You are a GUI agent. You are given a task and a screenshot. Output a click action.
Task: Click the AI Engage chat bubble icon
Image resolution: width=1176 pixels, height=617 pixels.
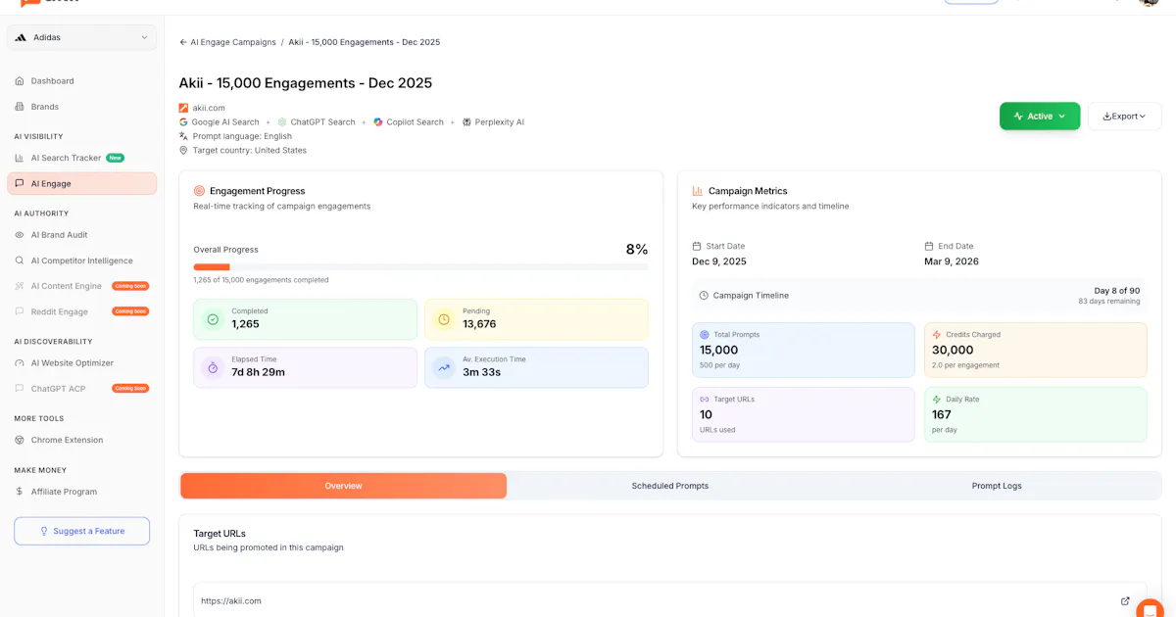20,183
